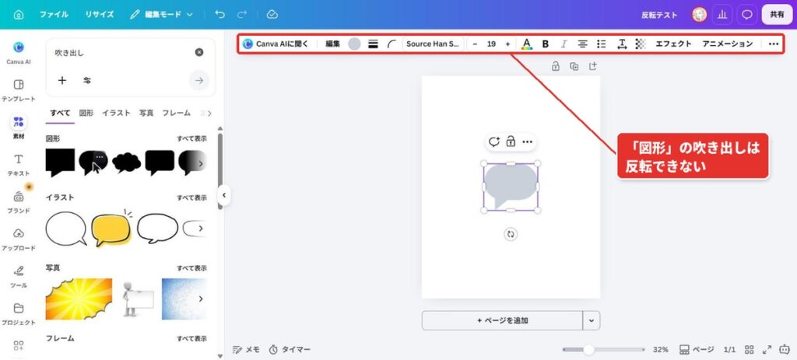This screenshot has height=360, width=797.
Task: Open テンプレート sidebar panel
Action: (x=19, y=90)
